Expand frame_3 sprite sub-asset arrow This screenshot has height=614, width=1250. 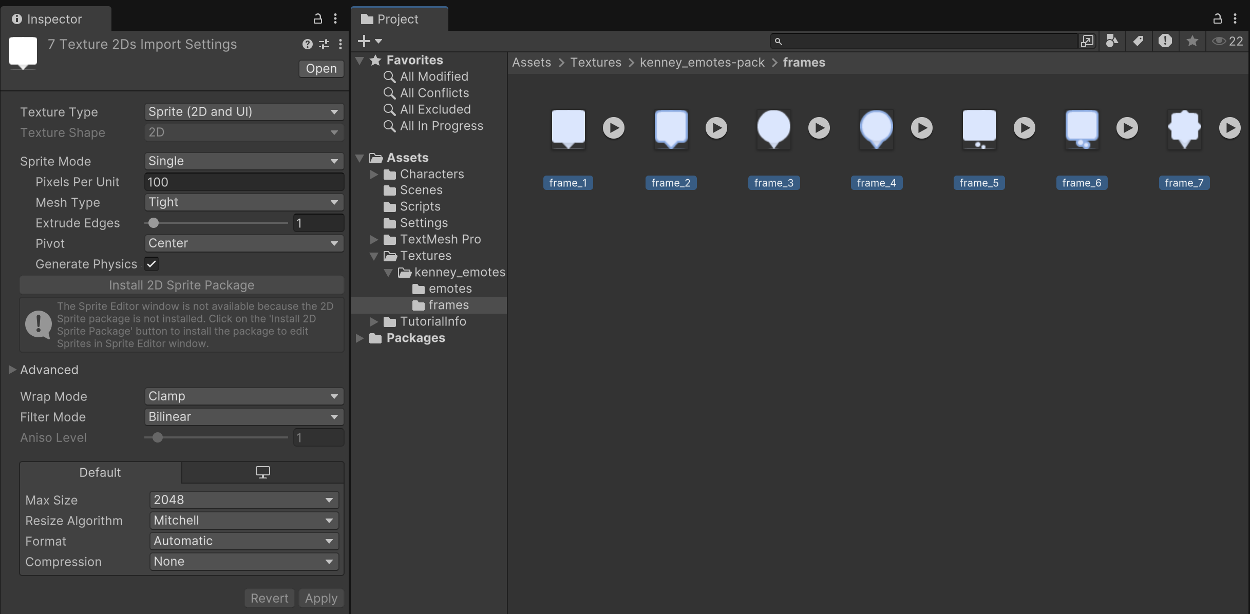coord(819,128)
